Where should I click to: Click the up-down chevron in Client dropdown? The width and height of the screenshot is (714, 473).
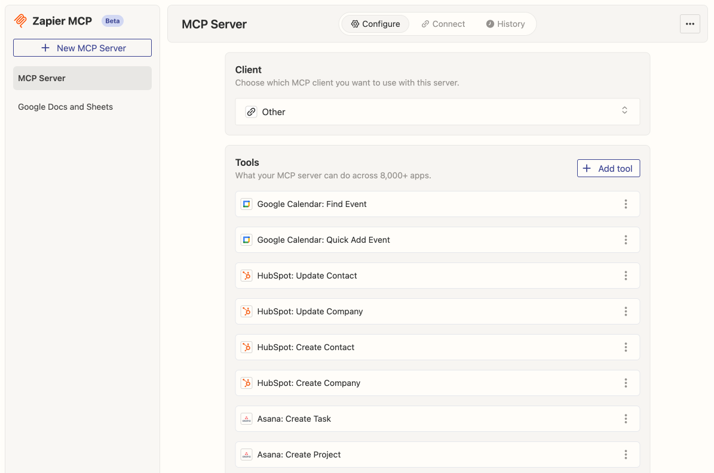(x=625, y=110)
